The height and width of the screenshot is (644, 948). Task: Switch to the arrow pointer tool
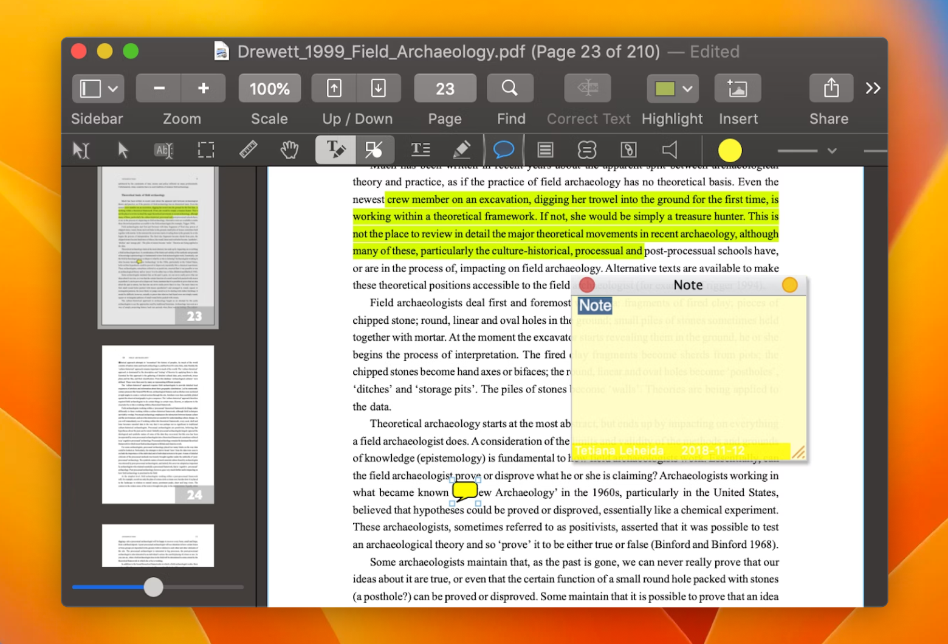pyautogui.click(x=122, y=149)
